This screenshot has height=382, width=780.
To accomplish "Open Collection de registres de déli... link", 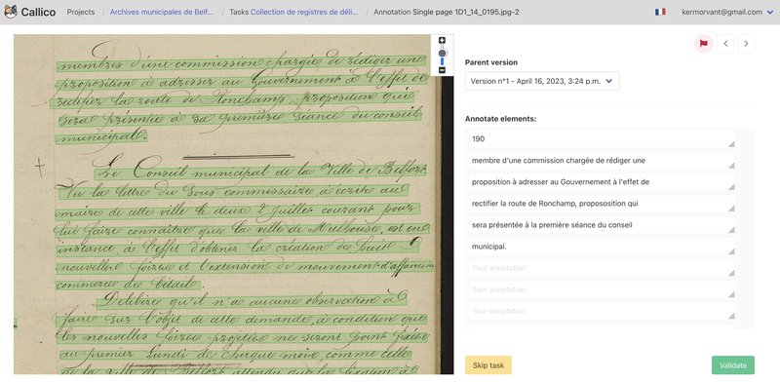I will coord(304,12).
